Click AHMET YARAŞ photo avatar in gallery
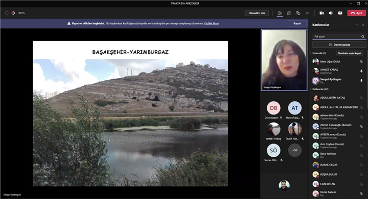Image resolution: width=368 pixels, height=199 pixels. 273,129
